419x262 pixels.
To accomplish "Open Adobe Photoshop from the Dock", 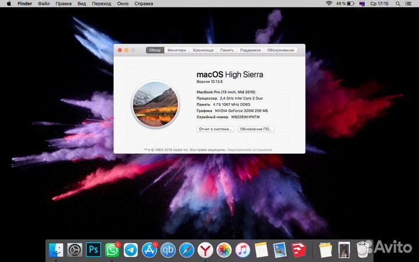I will [93, 250].
